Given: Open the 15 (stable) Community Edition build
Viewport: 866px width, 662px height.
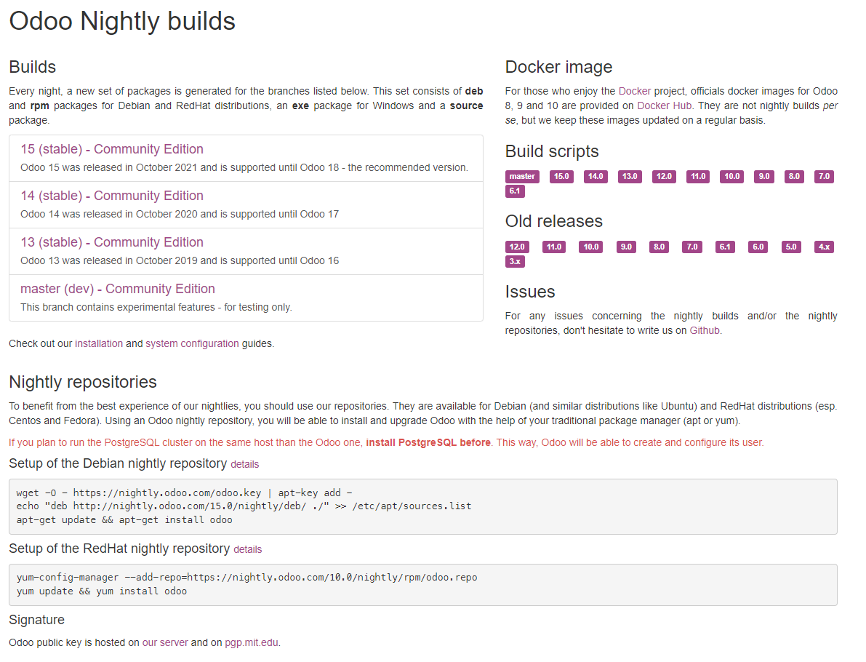Looking at the screenshot, I should tap(112, 149).
